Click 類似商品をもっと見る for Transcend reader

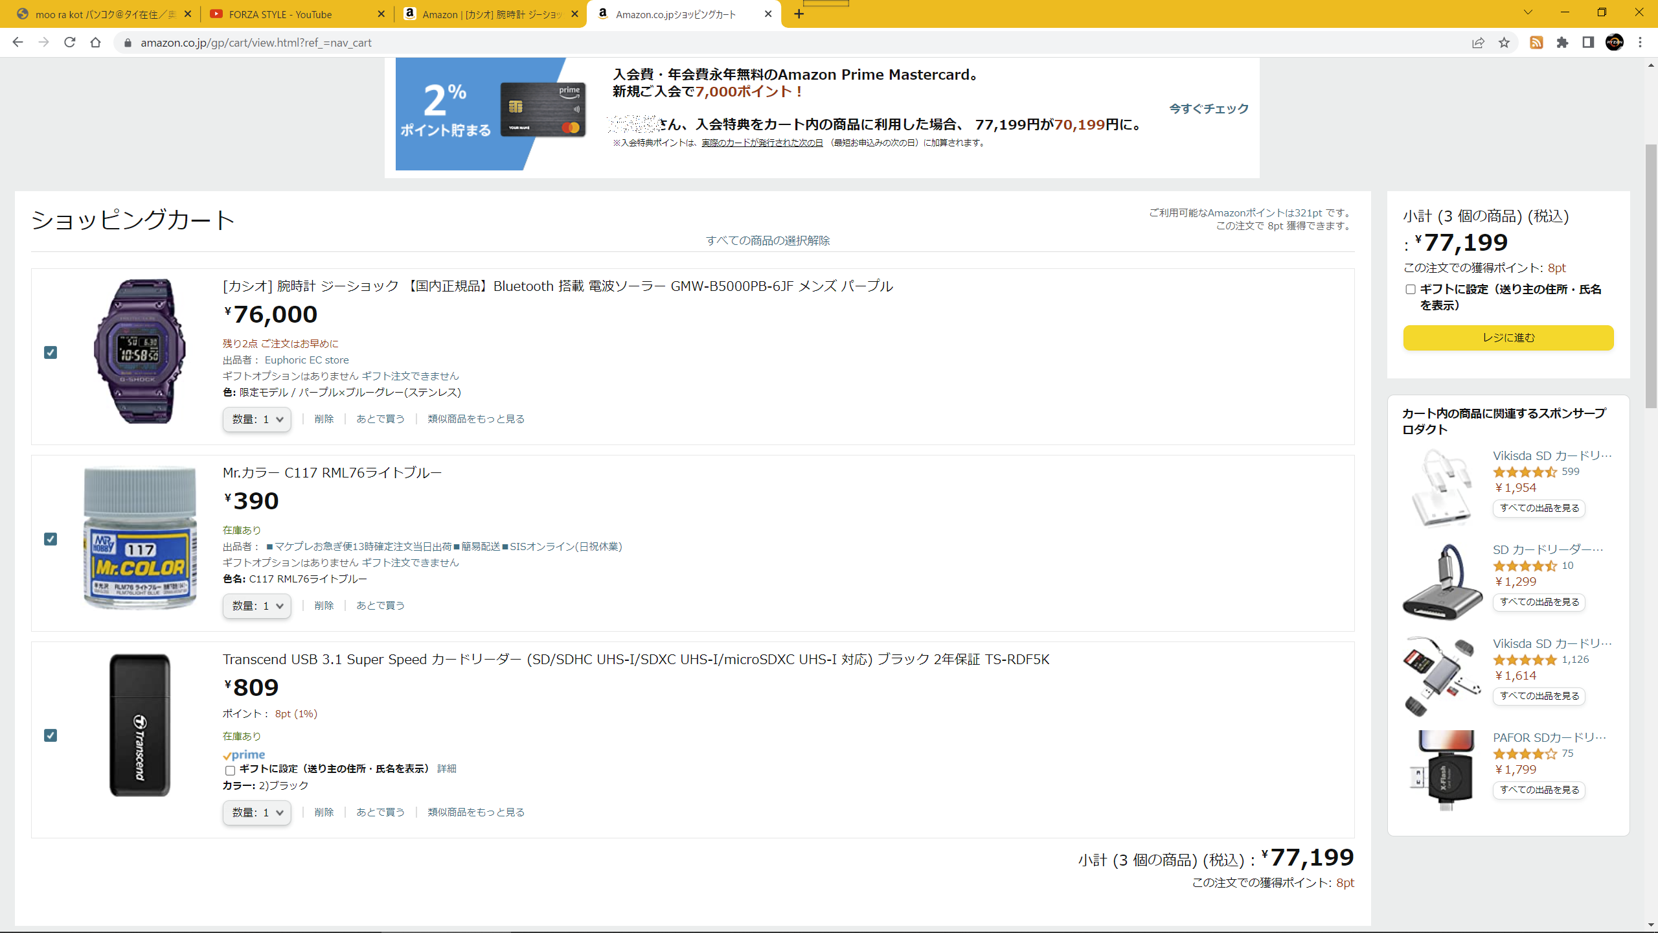(x=476, y=812)
